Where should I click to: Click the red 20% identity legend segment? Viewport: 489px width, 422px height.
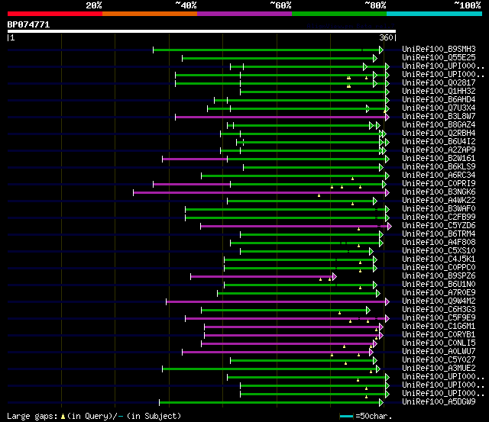coord(55,14)
